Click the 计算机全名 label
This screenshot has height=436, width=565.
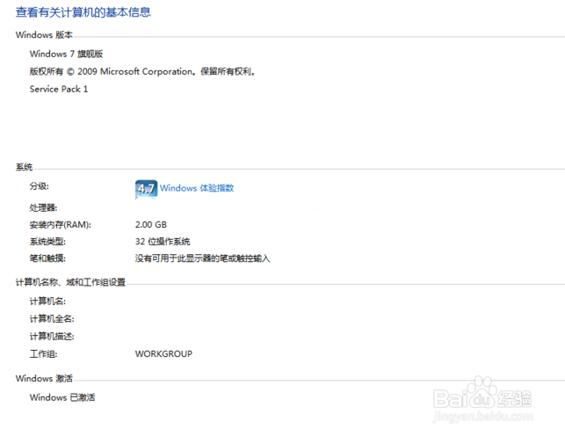click(x=52, y=319)
